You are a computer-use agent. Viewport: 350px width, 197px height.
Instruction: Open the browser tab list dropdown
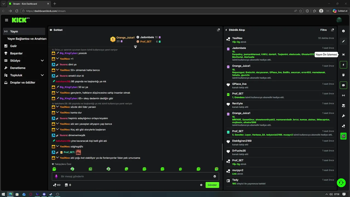point(4,4)
